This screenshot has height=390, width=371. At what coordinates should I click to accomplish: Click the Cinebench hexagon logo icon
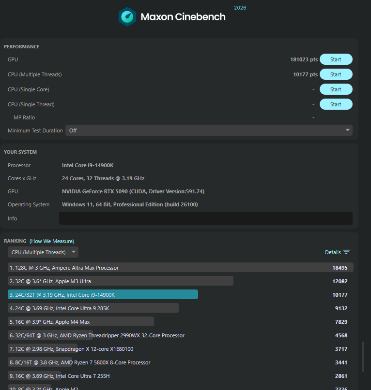[x=127, y=16]
